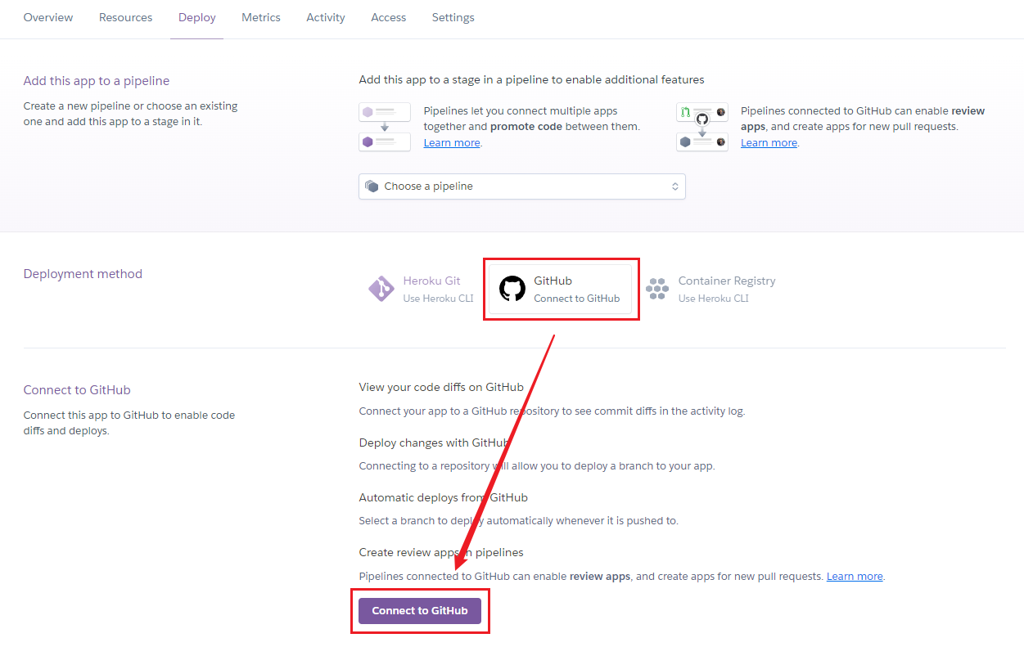This screenshot has height=647, width=1024.
Task: Click the Heroku Git icon
Action: 381,289
